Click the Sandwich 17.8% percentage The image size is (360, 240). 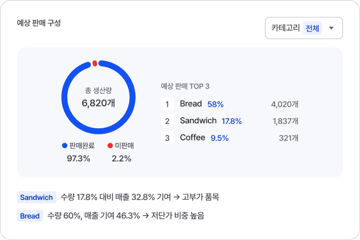click(x=232, y=121)
